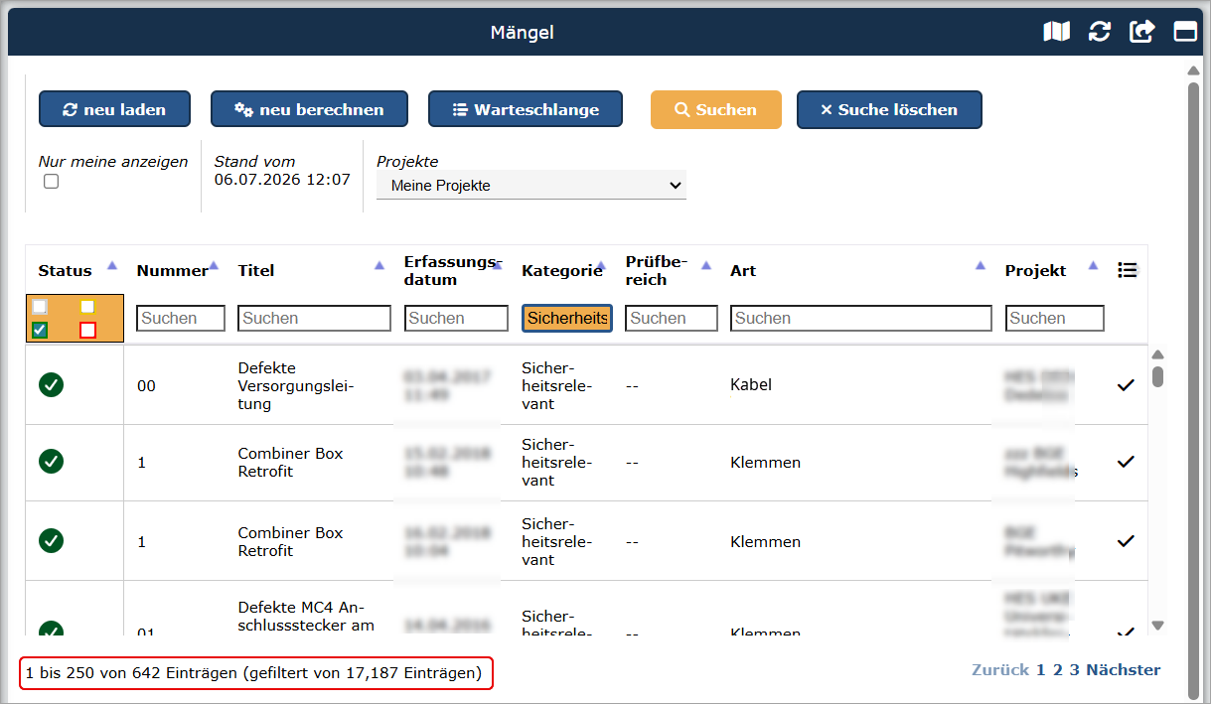Viewport: 1211px width, 704px height.
Task: Click the Nummer cell '00'
Action: (x=146, y=386)
